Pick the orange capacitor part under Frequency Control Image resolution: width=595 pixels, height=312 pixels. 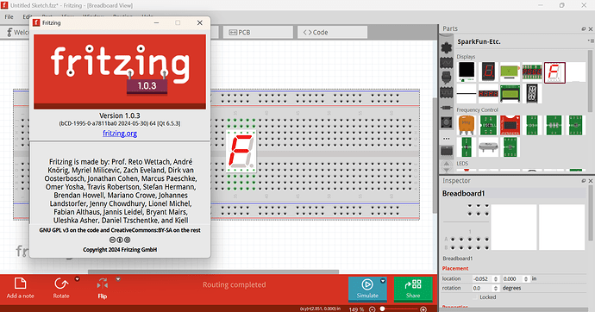pos(467,126)
